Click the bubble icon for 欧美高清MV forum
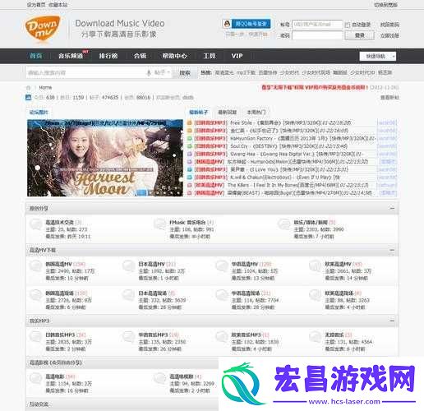424x411 pixels. coord(315,266)
